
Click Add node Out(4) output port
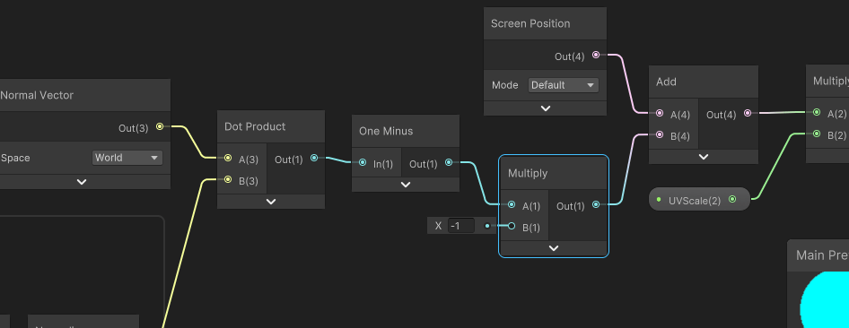click(748, 113)
